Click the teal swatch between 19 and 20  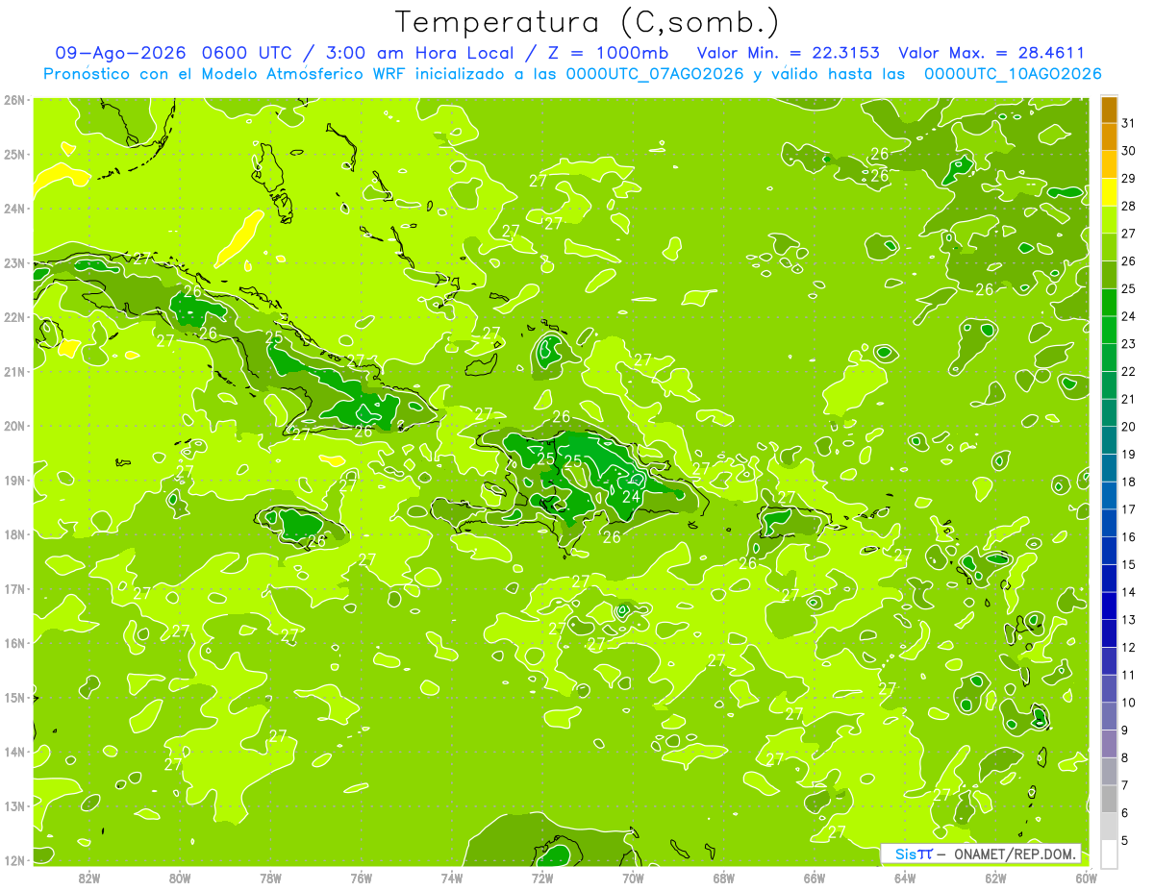[1109, 440]
